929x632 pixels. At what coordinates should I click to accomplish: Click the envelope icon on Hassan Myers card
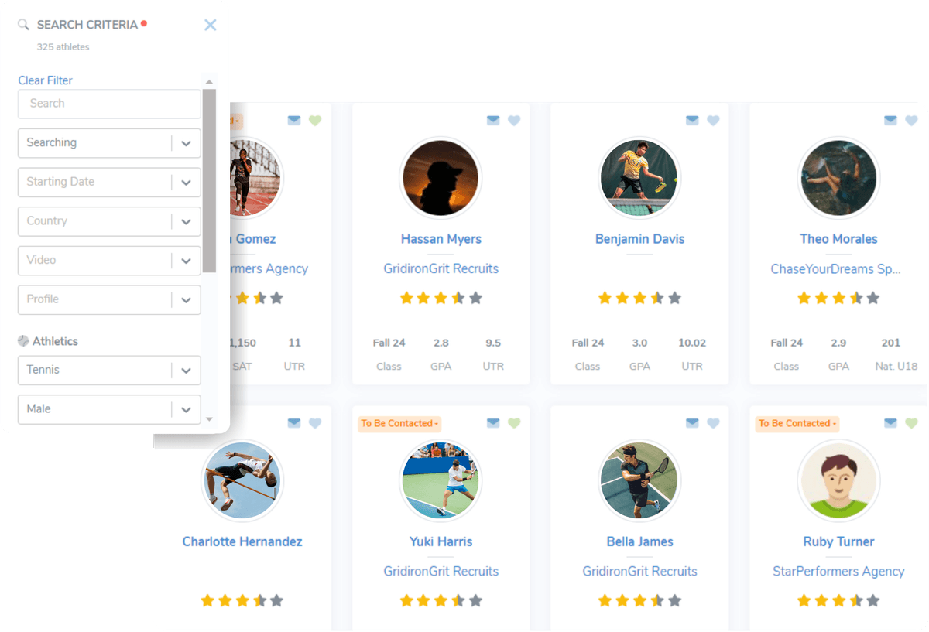(x=493, y=121)
